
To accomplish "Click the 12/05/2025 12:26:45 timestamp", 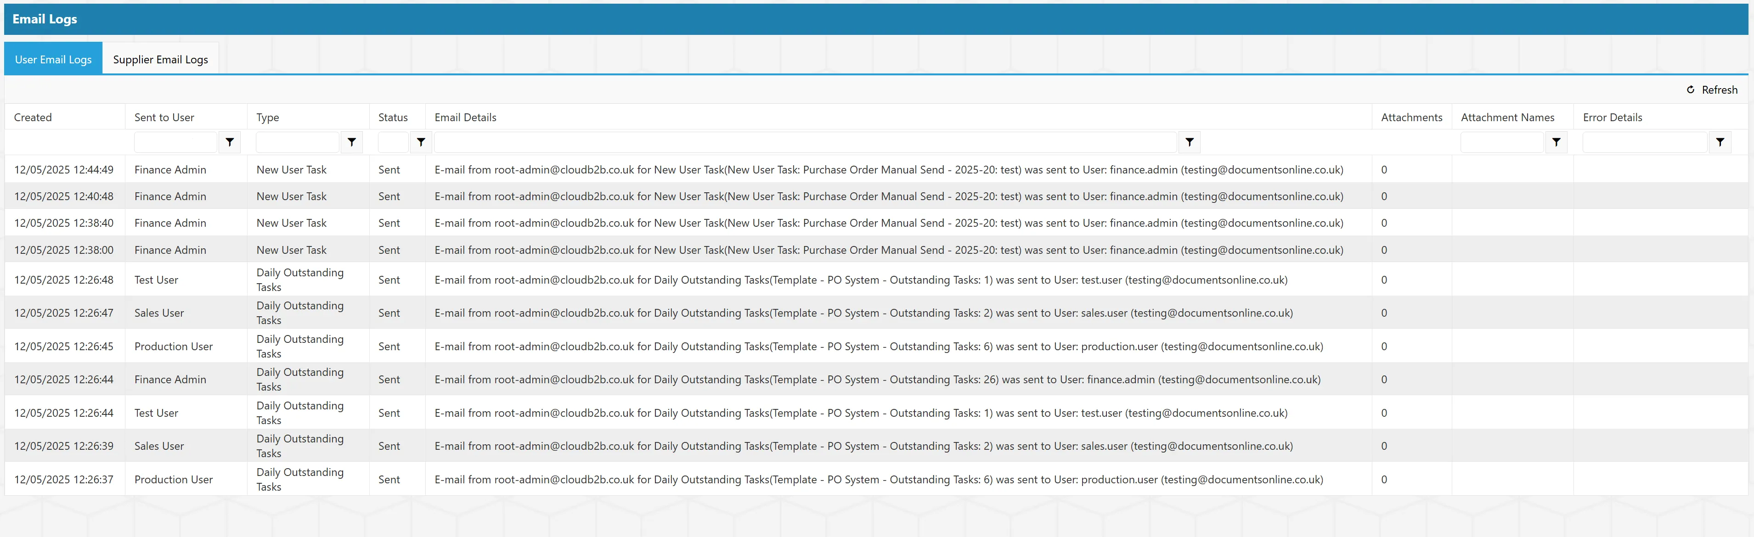I will click(64, 347).
